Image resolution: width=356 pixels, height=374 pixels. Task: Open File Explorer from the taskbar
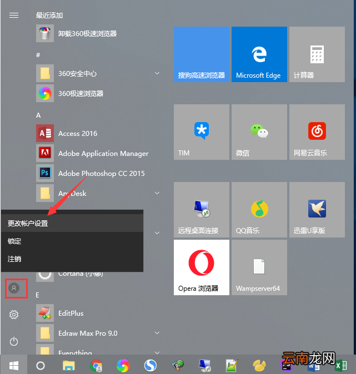pos(69,365)
